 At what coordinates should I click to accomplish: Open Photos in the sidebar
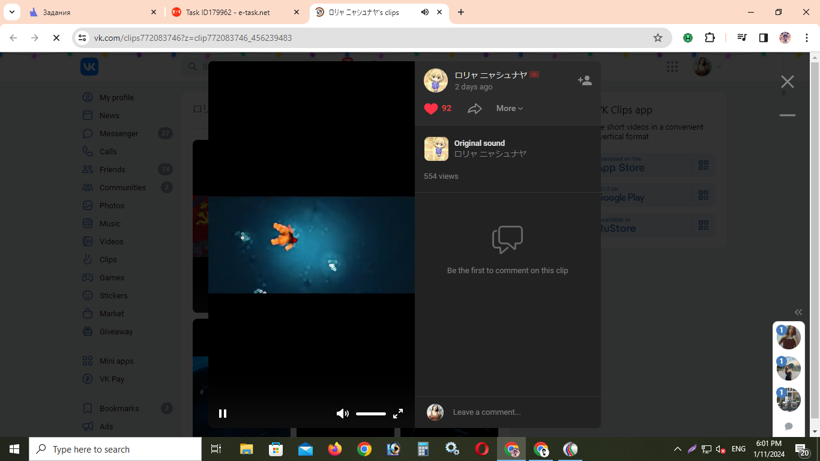coord(112,205)
